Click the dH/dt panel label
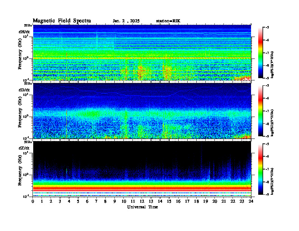The width and height of the screenshot is (299, 231). coord(24,32)
